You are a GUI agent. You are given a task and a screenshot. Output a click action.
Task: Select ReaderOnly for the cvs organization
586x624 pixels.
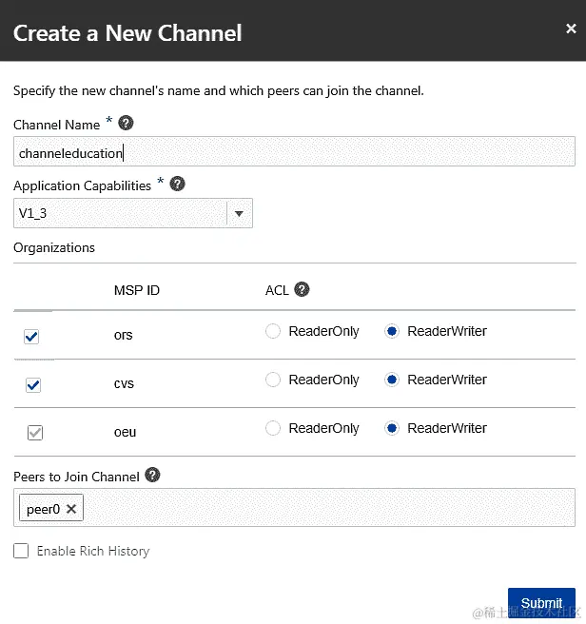[273, 380]
